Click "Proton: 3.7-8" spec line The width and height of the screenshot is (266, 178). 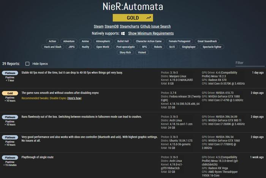click(169, 93)
